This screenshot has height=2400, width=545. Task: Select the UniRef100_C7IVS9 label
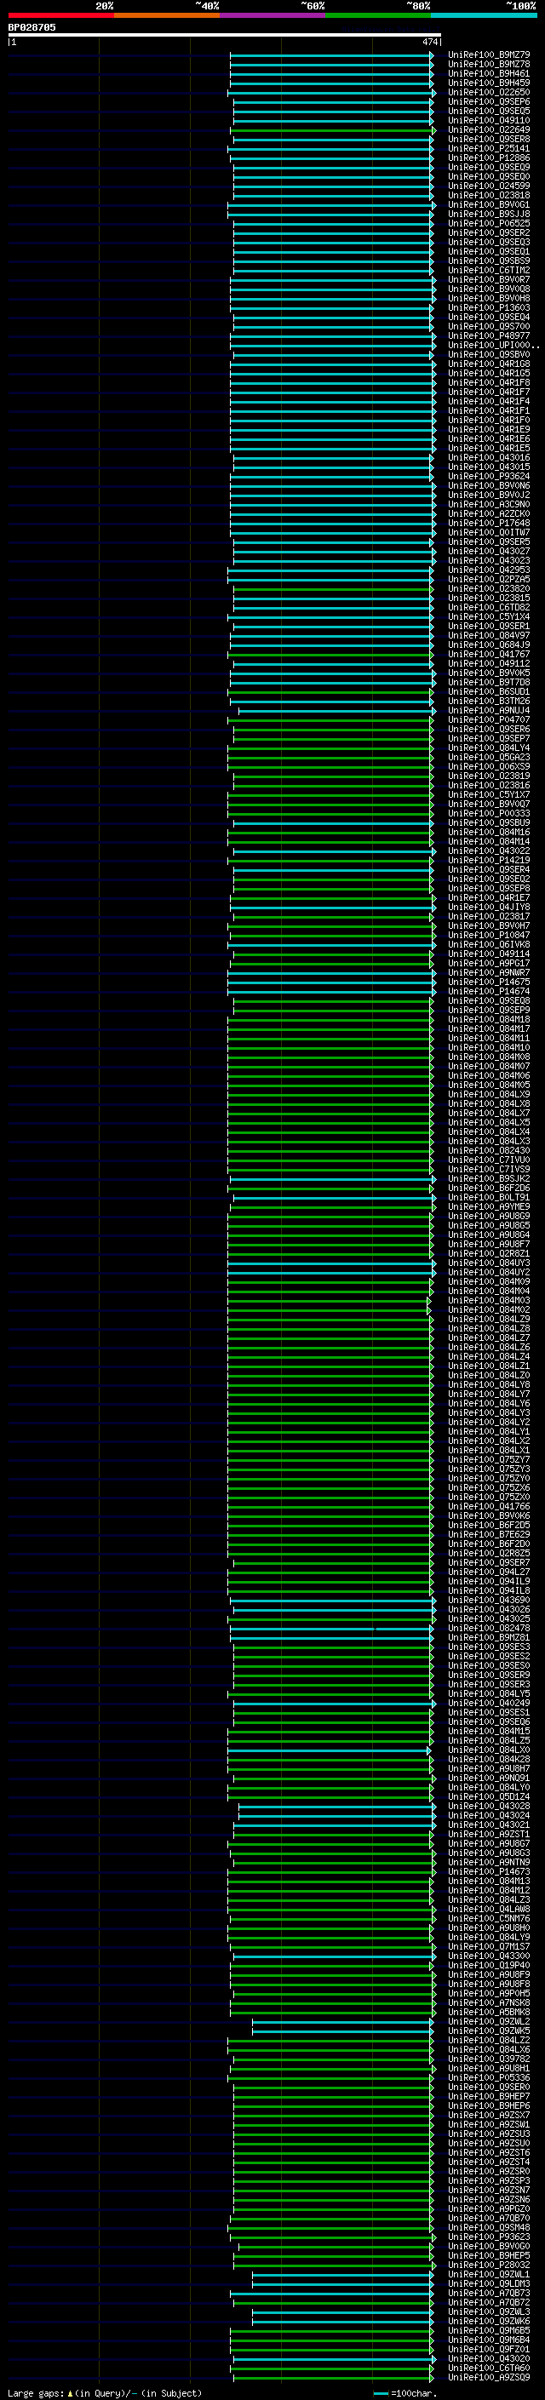point(488,1169)
